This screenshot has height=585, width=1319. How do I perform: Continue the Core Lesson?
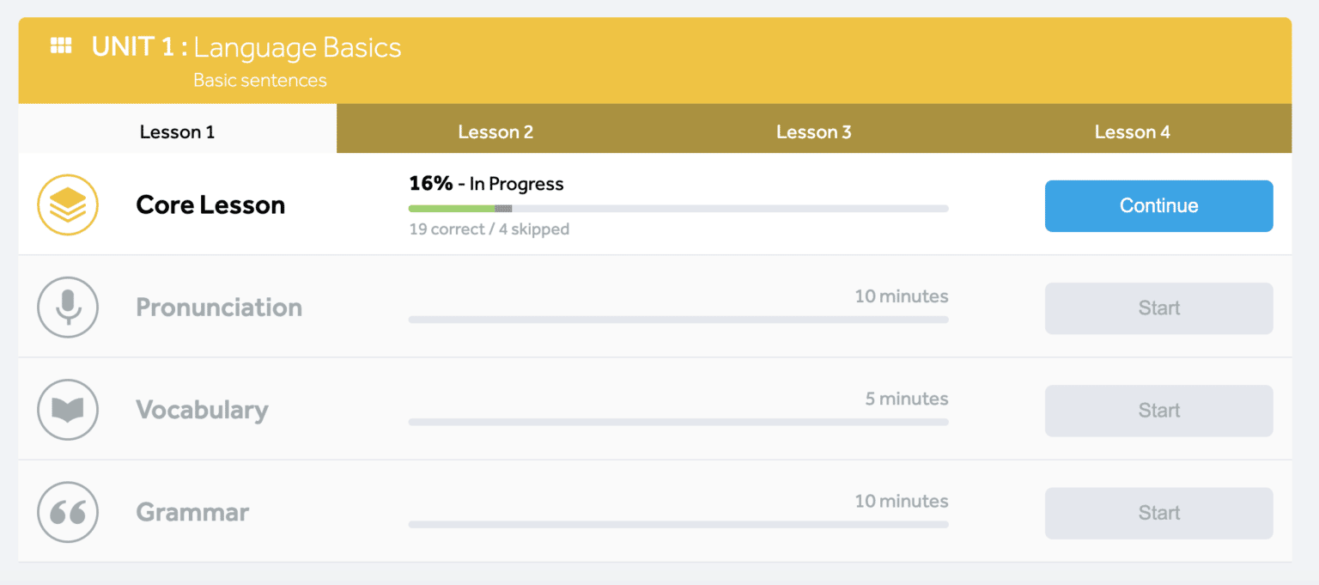1158,205
